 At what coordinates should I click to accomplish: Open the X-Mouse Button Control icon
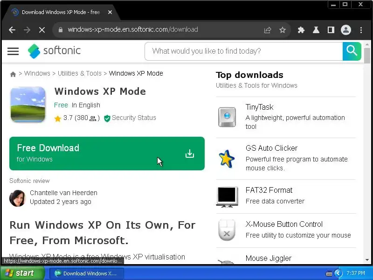click(227, 230)
